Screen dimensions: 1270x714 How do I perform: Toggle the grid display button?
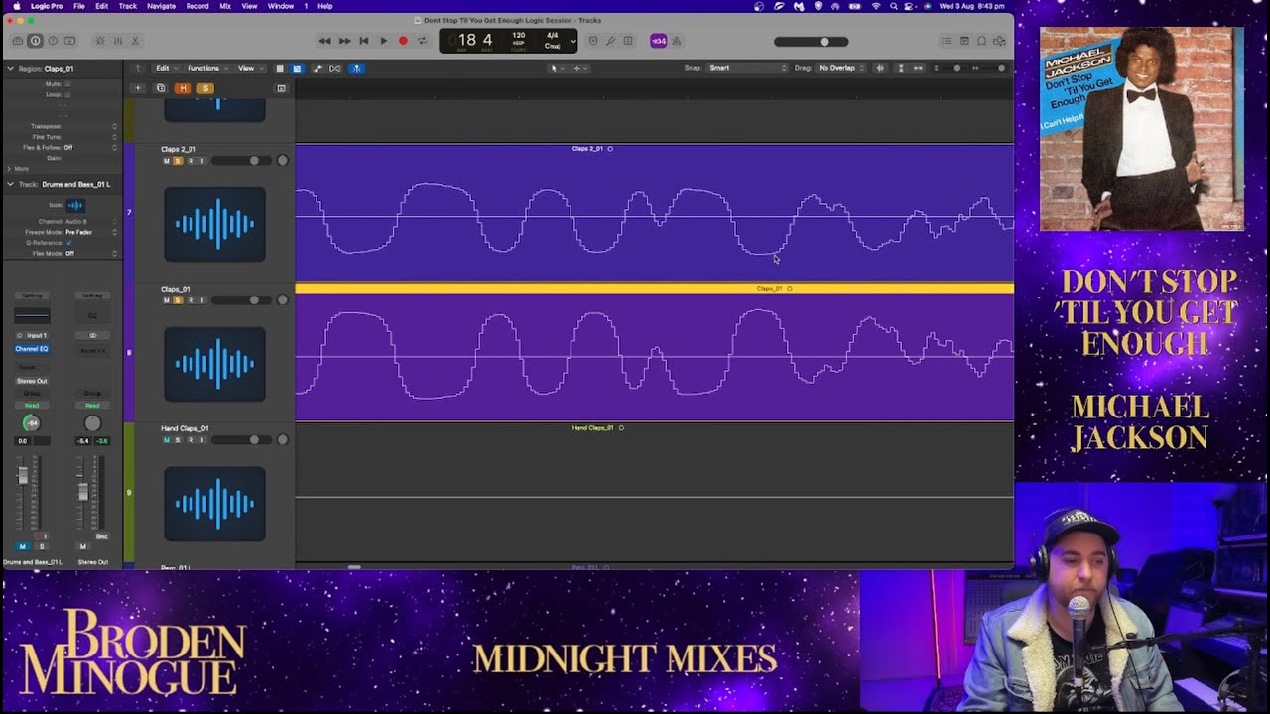(280, 68)
